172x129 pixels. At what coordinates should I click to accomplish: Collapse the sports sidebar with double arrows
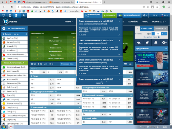(26, 34)
